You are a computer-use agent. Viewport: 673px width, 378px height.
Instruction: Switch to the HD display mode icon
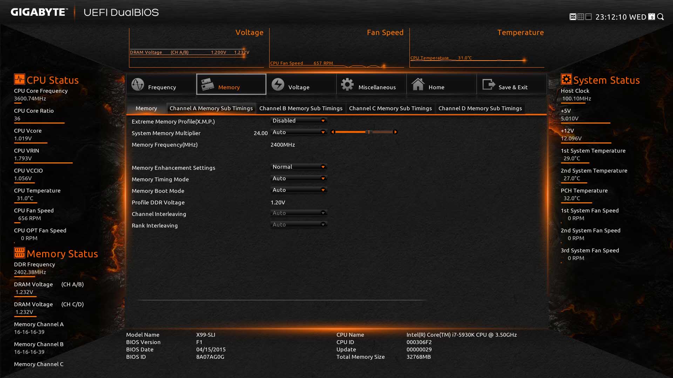pyautogui.click(x=573, y=17)
